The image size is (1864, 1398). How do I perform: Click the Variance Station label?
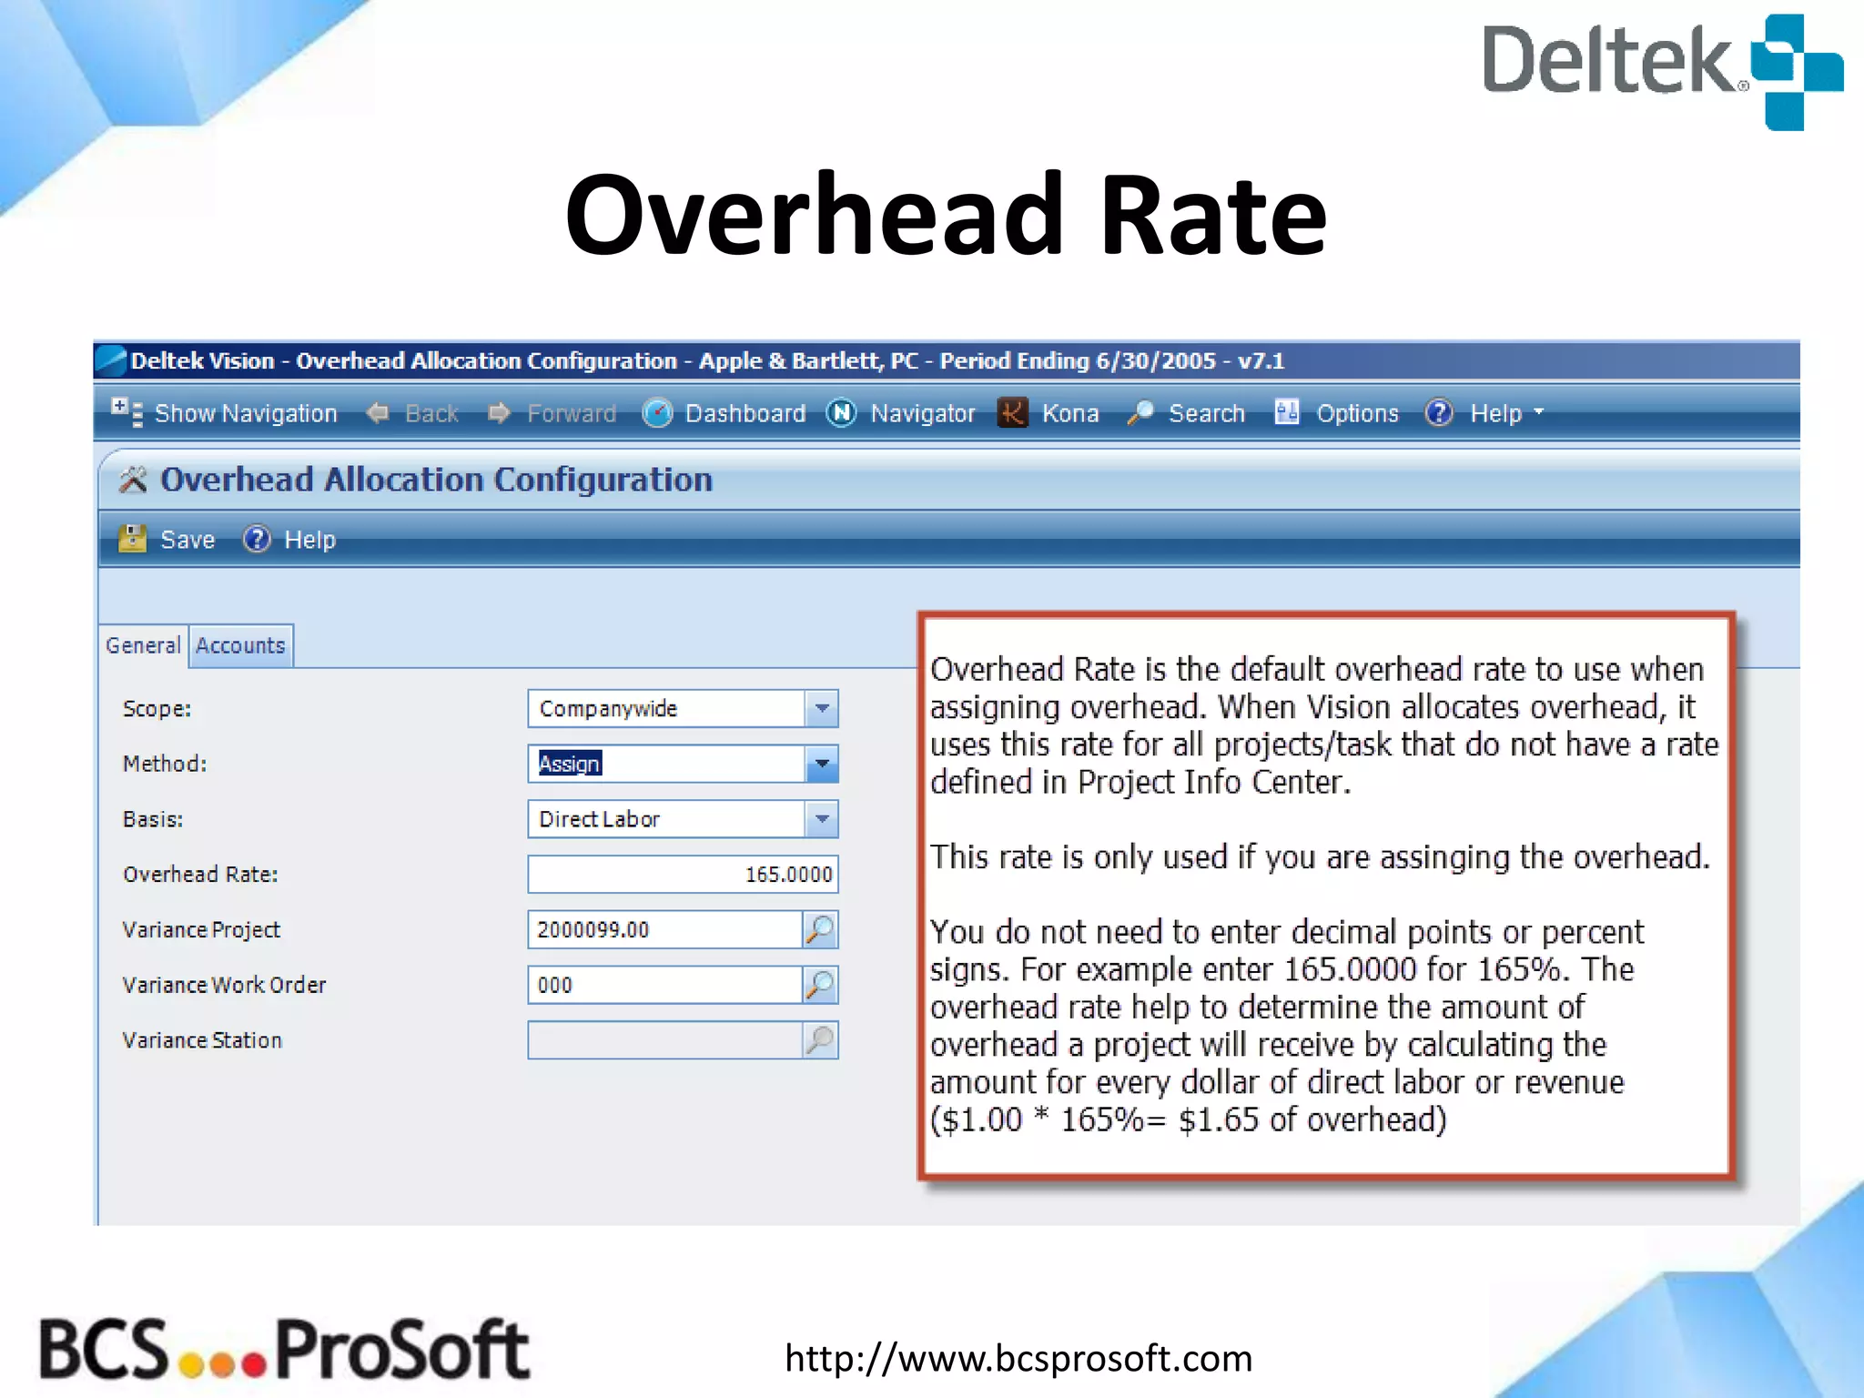(x=202, y=1040)
